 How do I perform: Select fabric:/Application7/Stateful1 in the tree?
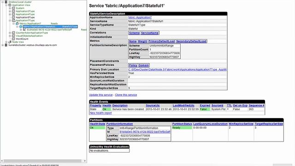point(50,27)
